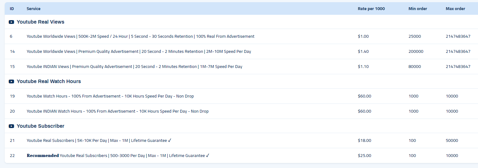Click YouTube icon beside Youtube Real Watch Hours
The height and width of the screenshot is (168, 478).
tap(11, 81)
